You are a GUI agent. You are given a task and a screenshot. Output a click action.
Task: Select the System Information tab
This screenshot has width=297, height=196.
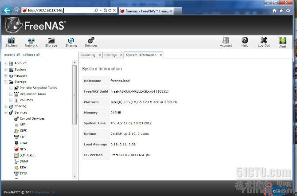141,55
